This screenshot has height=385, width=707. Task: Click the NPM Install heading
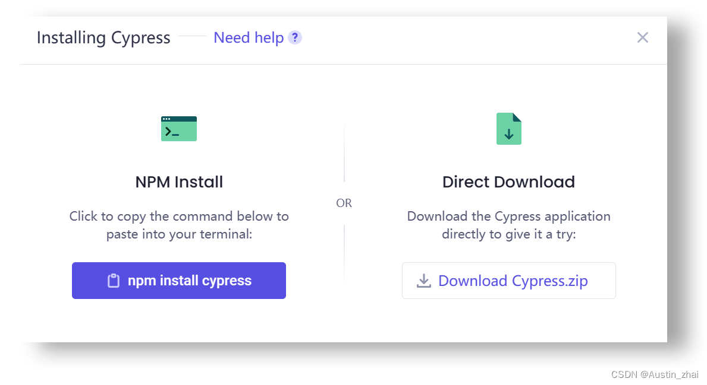tap(179, 182)
